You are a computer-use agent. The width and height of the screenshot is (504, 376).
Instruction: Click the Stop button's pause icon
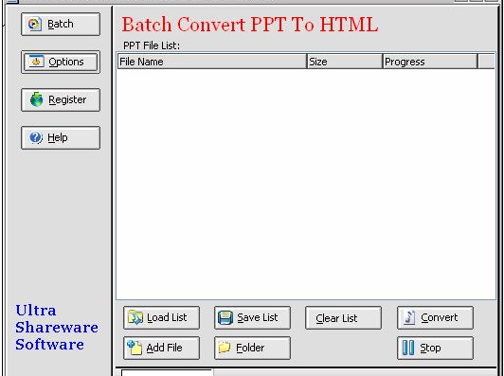coord(408,348)
